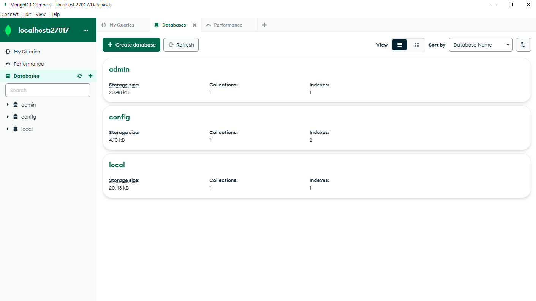536x301 pixels.
Task: Open the Sort by Database Name dropdown
Action: pos(481,45)
